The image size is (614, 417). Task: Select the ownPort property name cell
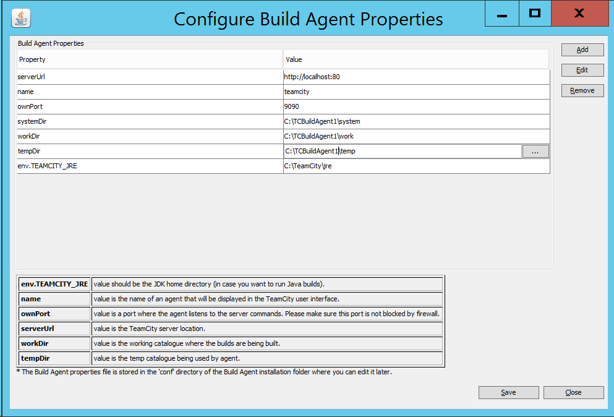pos(150,106)
